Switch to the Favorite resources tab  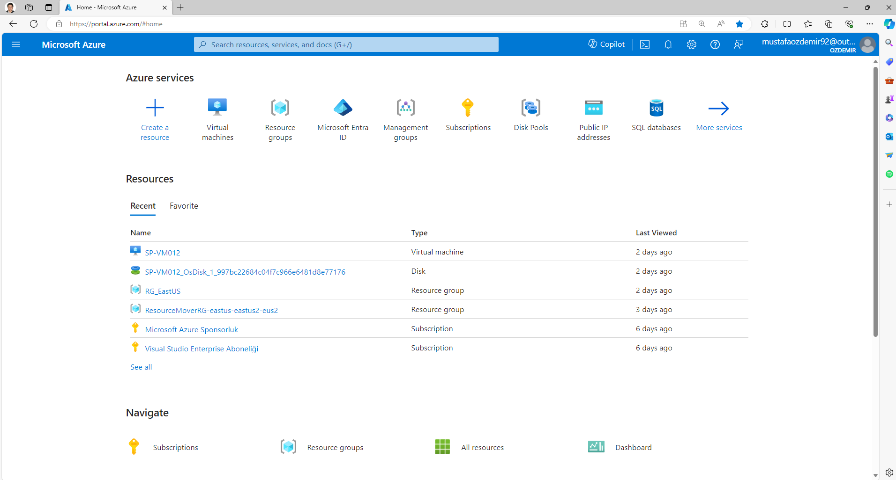click(x=184, y=206)
